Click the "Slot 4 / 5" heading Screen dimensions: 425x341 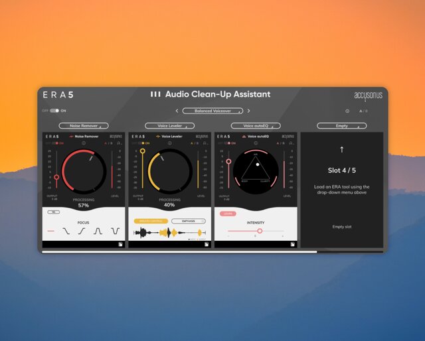point(342,170)
